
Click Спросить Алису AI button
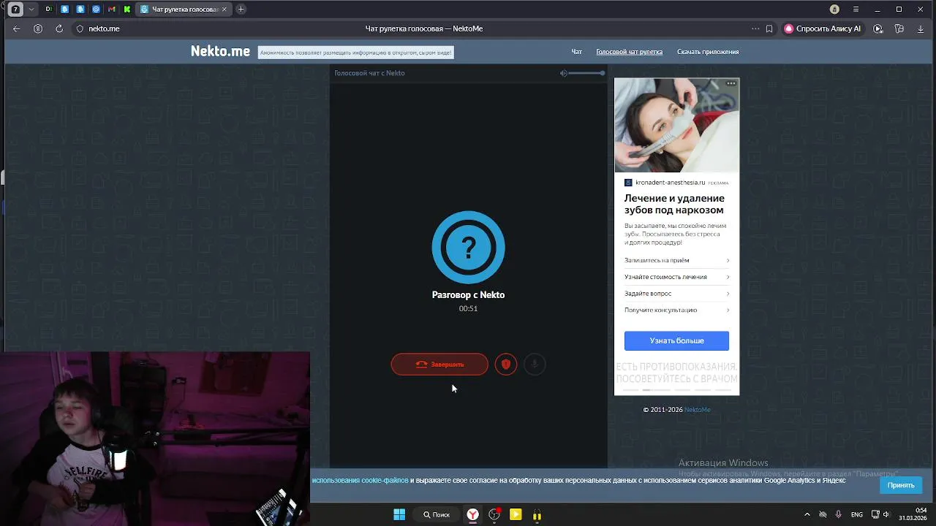pyautogui.click(x=823, y=28)
